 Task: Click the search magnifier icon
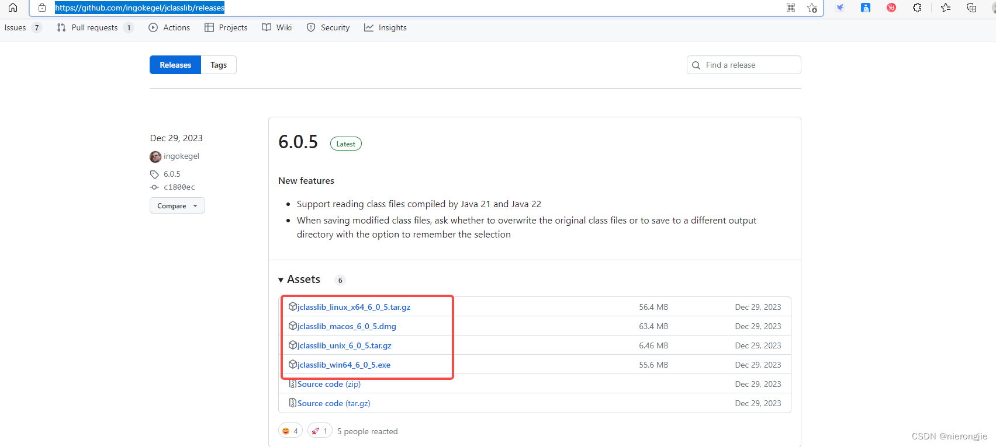(x=696, y=65)
